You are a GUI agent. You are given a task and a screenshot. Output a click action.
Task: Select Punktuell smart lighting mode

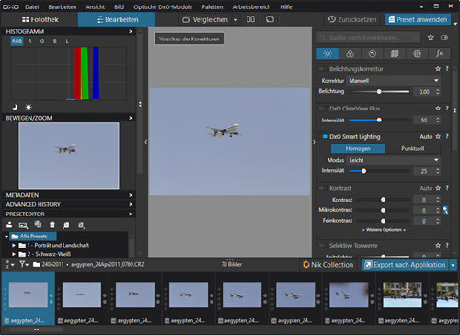pyautogui.click(x=413, y=148)
